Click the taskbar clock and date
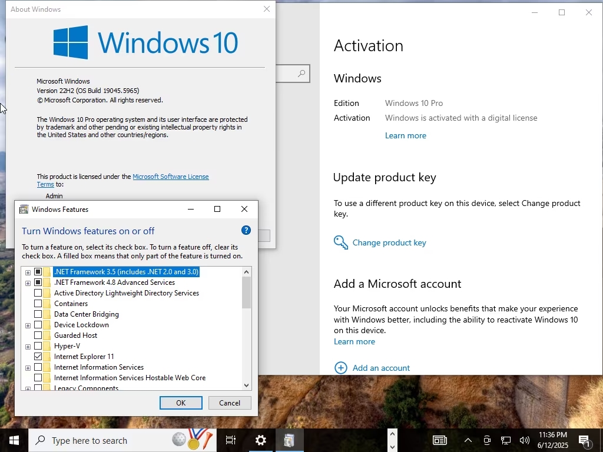The width and height of the screenshot is (603, 452). click(x=552, y=440)
